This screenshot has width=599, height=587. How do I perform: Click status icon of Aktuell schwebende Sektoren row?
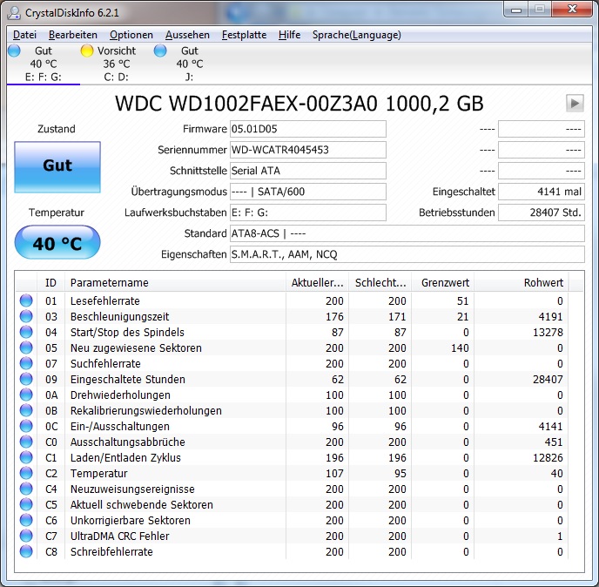[x=26, y=504]
